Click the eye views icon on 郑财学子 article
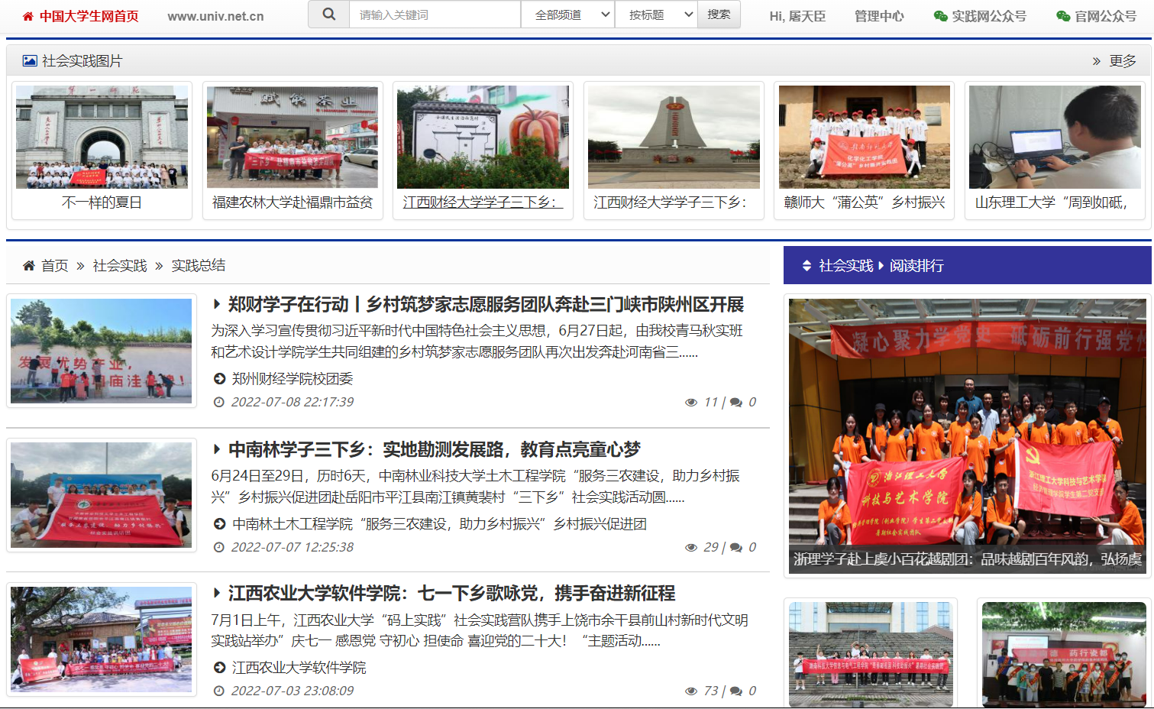The width and height of the screenshot is (1154, 709). click(x=691, y=403)
